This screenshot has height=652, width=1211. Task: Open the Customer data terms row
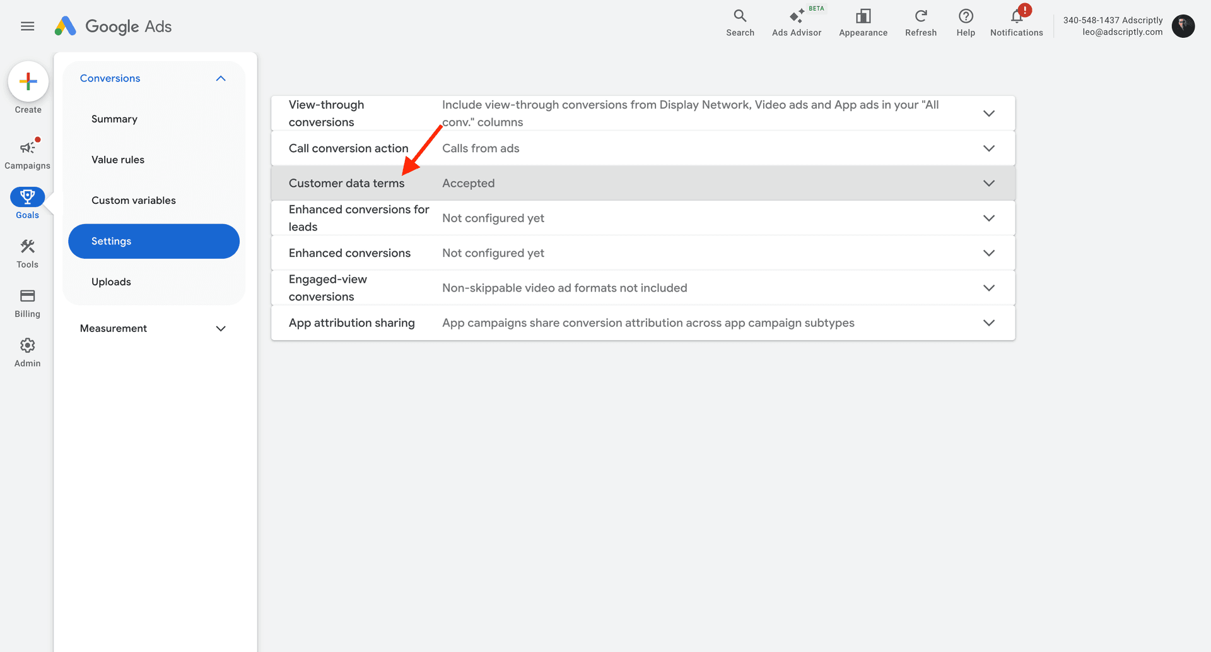click(988, 183)
